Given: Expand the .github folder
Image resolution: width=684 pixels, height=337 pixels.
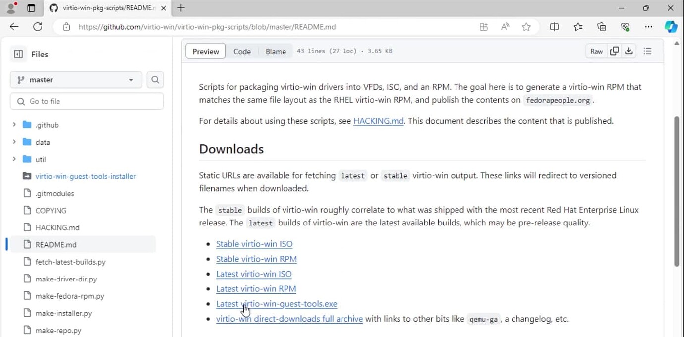Looking at the screenshot, I should pos(14,125).
